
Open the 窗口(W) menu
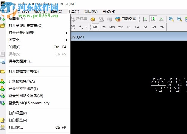pos(91,12)
